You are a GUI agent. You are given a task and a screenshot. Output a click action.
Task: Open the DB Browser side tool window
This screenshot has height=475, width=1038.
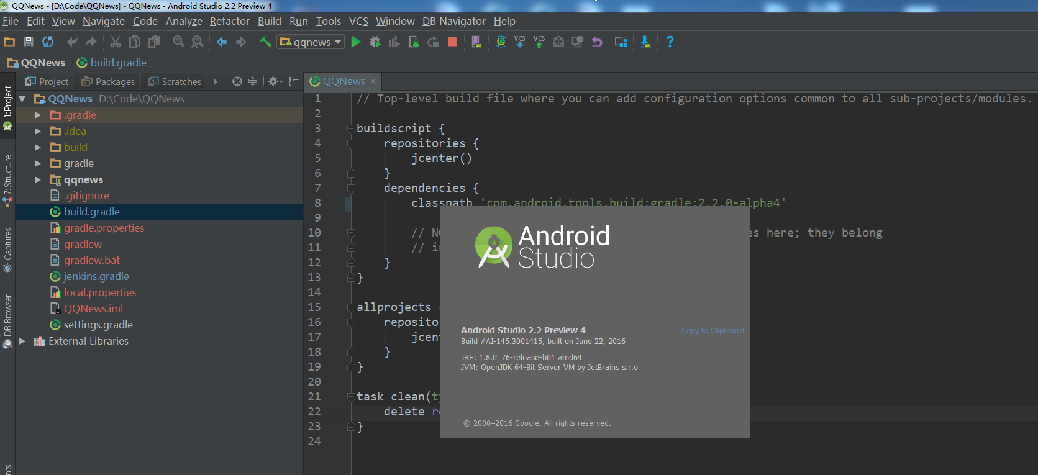pyautogui.click(x=7, y=320)
